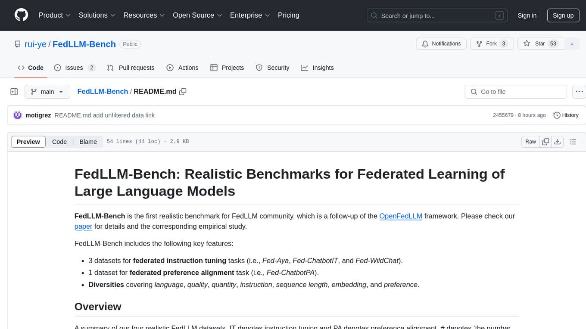Viewport: 586px width, 329px height.
Task: Click the 54 lines file info text
Action: 148,142
